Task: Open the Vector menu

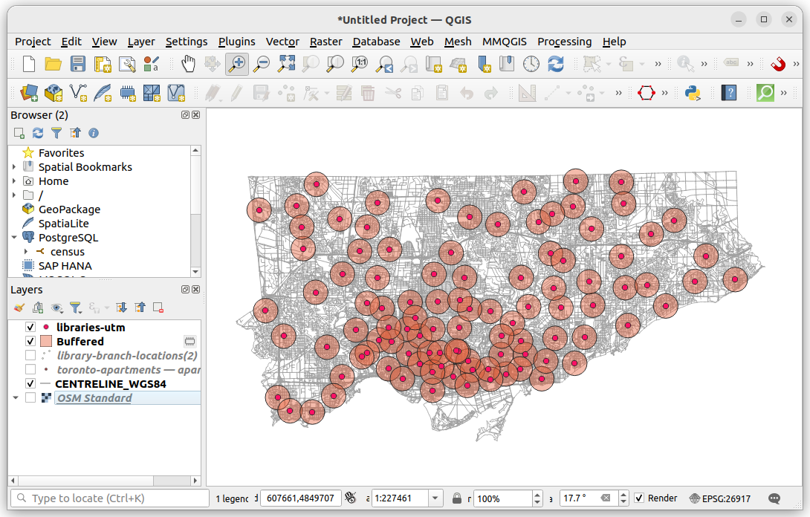Action: (282, 42)
